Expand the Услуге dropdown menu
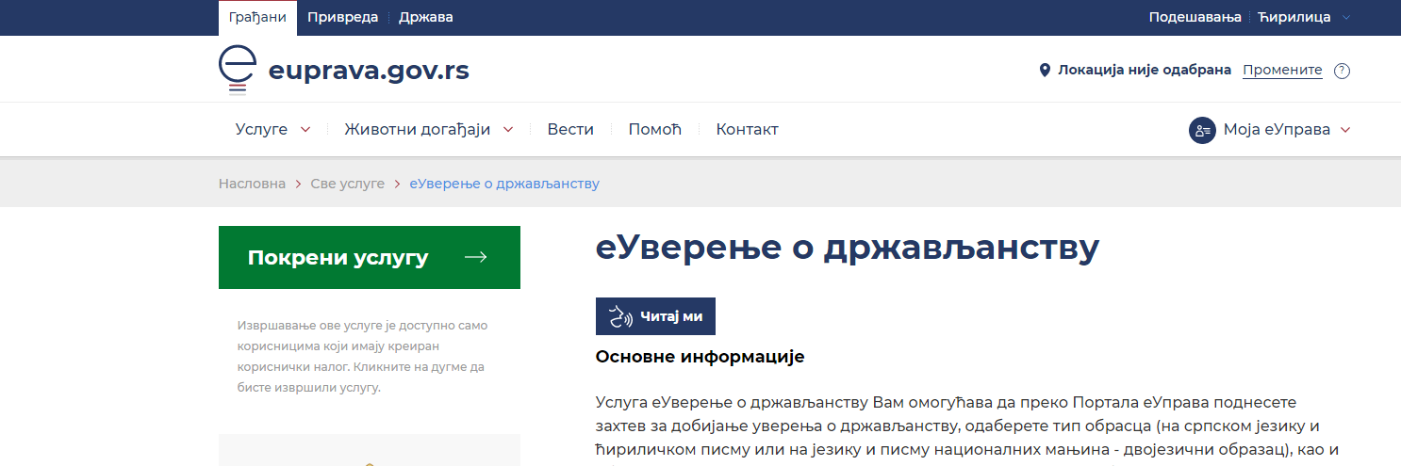Image resolution: width=1401 pixels, height=466 pixels. (305, 130)
